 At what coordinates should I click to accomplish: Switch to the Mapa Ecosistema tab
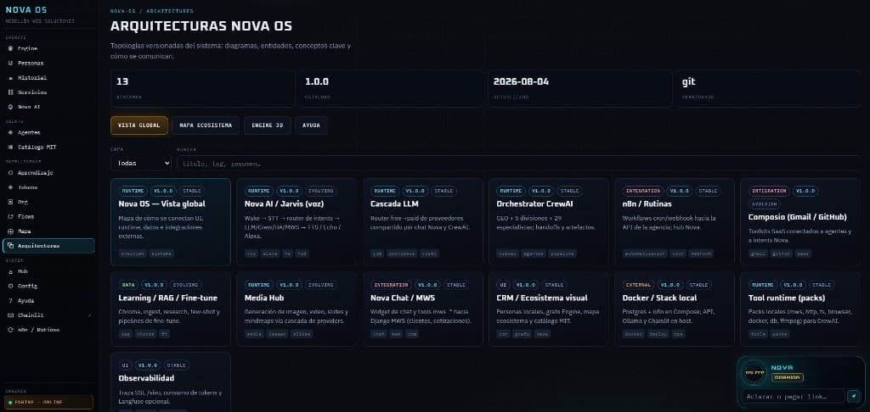(x=206, y=125)
